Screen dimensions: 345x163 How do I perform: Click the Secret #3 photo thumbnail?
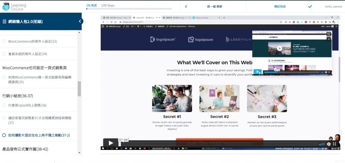pos(267,98)
